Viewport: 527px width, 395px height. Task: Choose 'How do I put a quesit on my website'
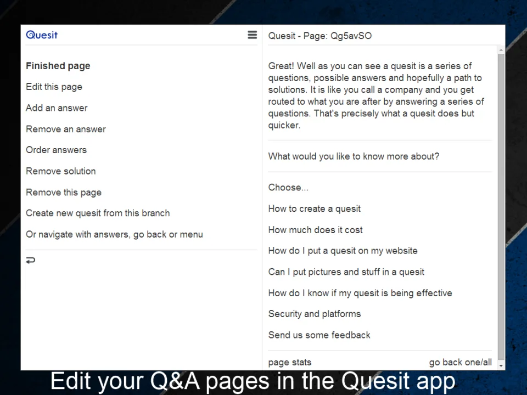(x=343, y=251)
